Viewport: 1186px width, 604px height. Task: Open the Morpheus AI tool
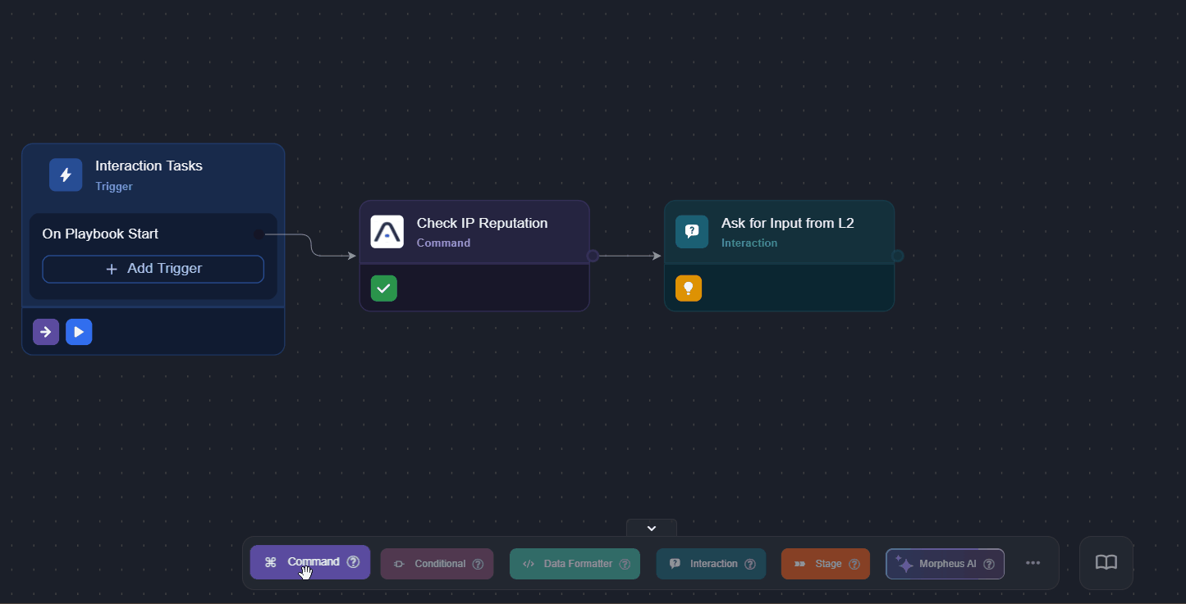pos(945,563)
